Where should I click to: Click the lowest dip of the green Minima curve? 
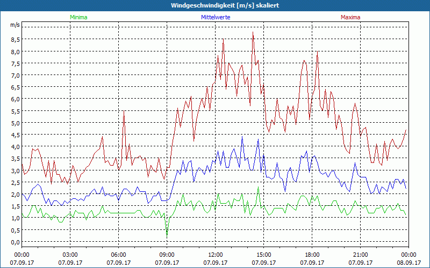click(167, 235)
